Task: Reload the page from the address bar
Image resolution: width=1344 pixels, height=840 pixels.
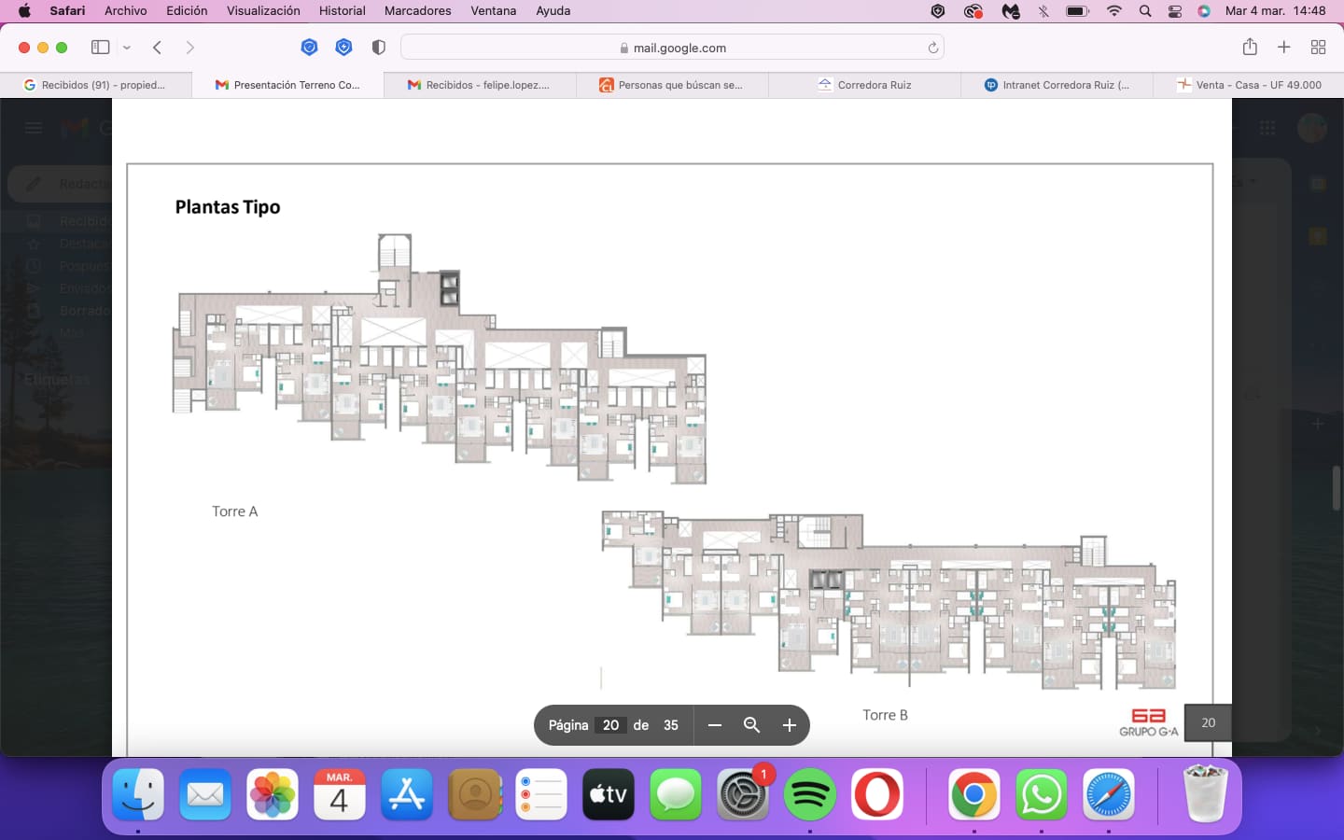Action: coord(932,48)
